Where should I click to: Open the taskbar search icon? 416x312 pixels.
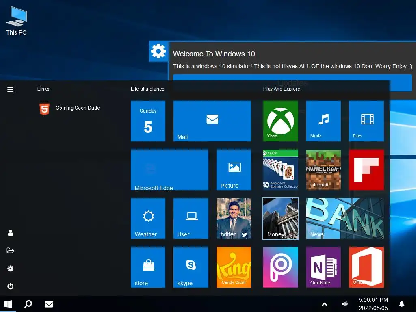tap(28, 304)
